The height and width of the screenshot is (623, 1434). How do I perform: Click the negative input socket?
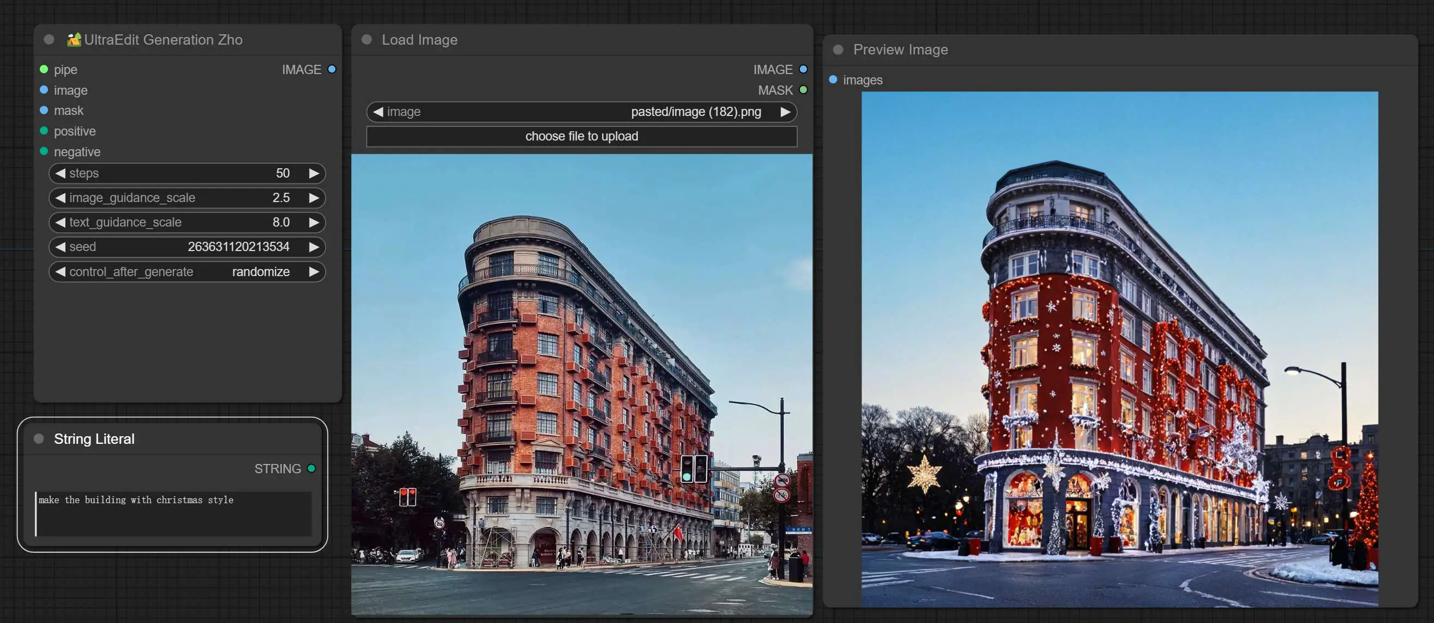click(x=44, y=151)
